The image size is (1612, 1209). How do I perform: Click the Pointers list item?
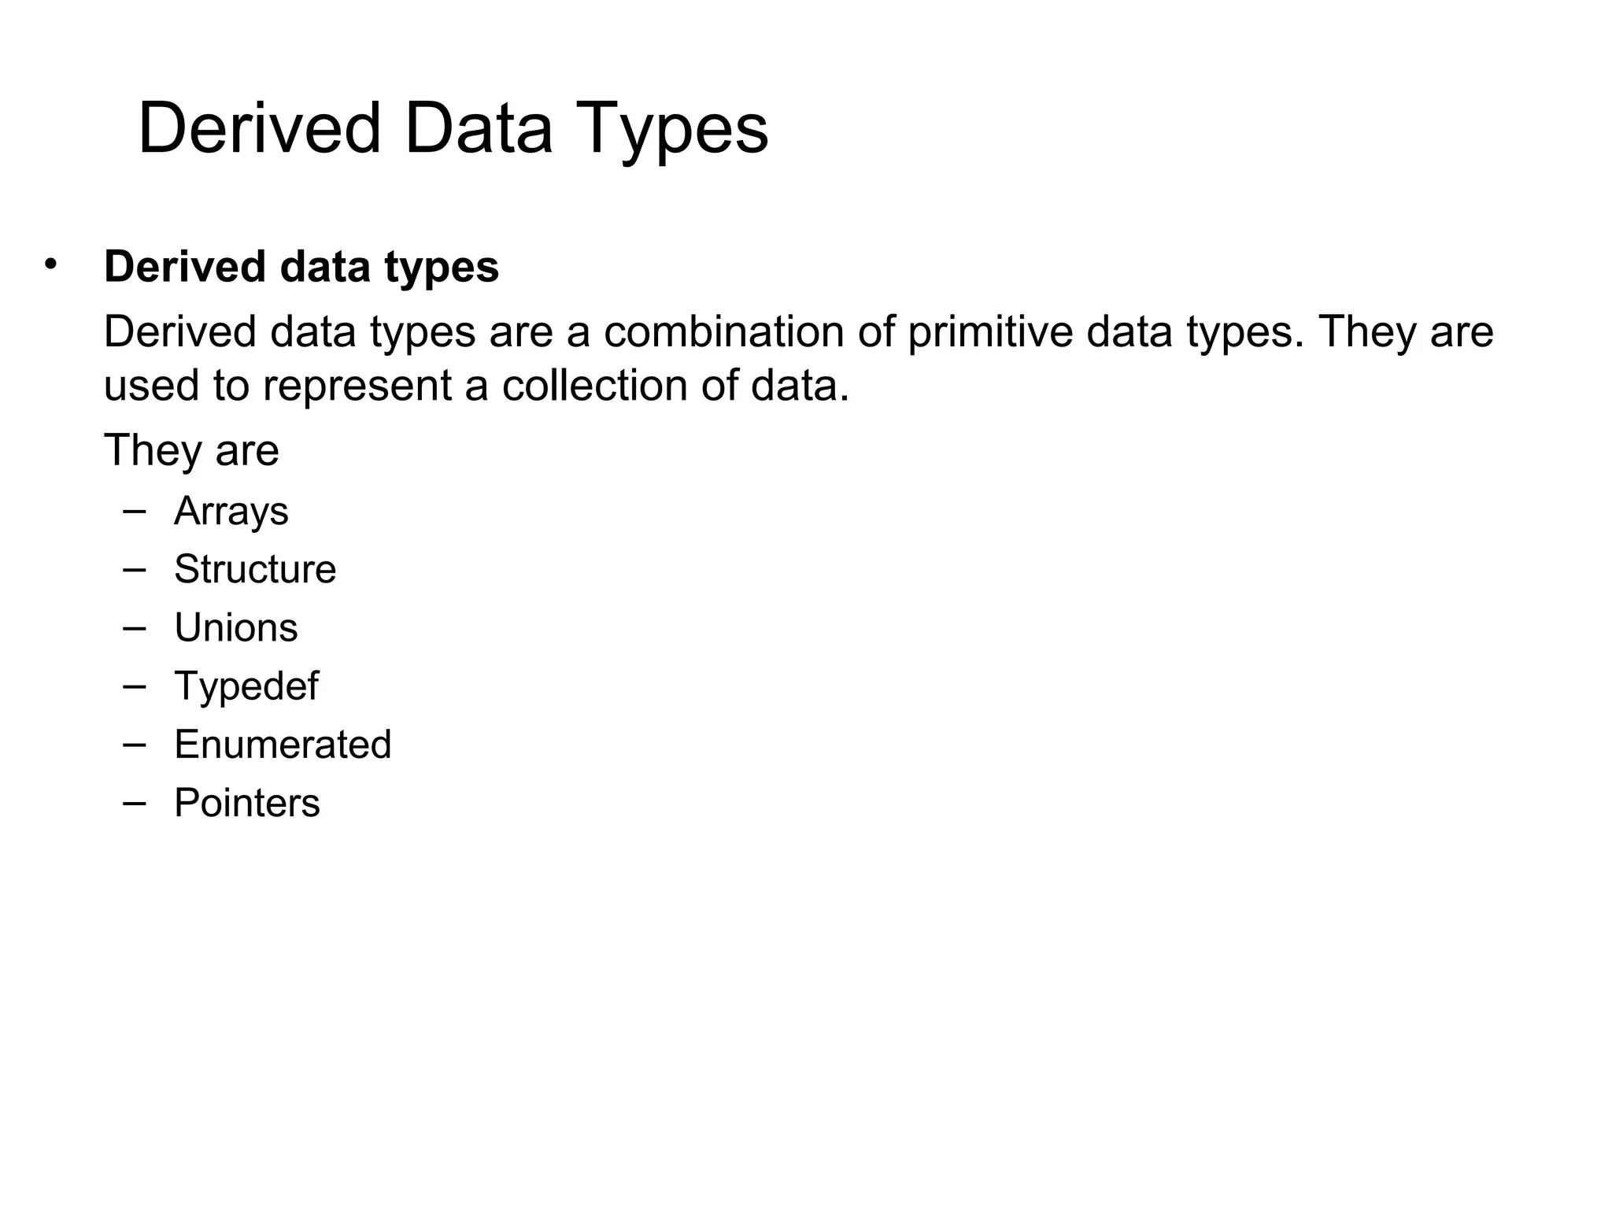click(x=247, y=803)
